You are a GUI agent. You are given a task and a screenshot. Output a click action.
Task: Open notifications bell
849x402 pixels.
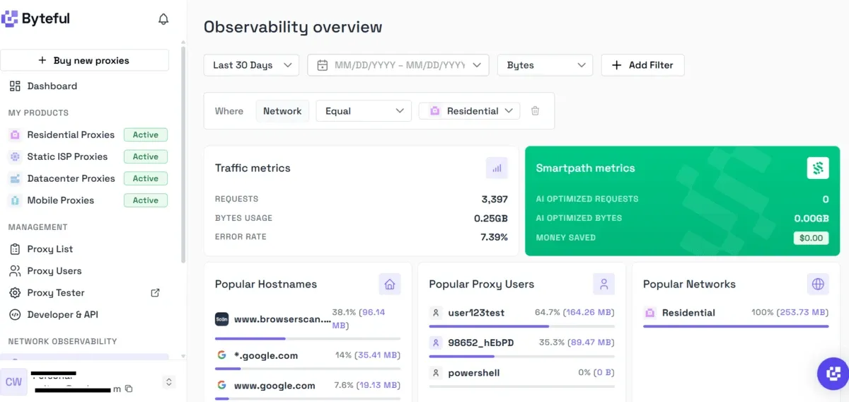click(163, 19)
